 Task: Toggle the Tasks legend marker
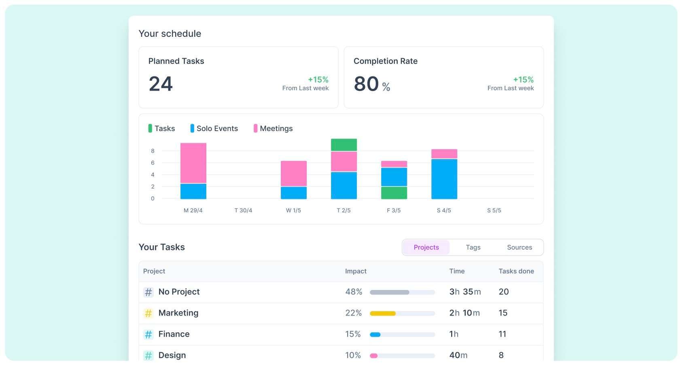tap(150, 128)
